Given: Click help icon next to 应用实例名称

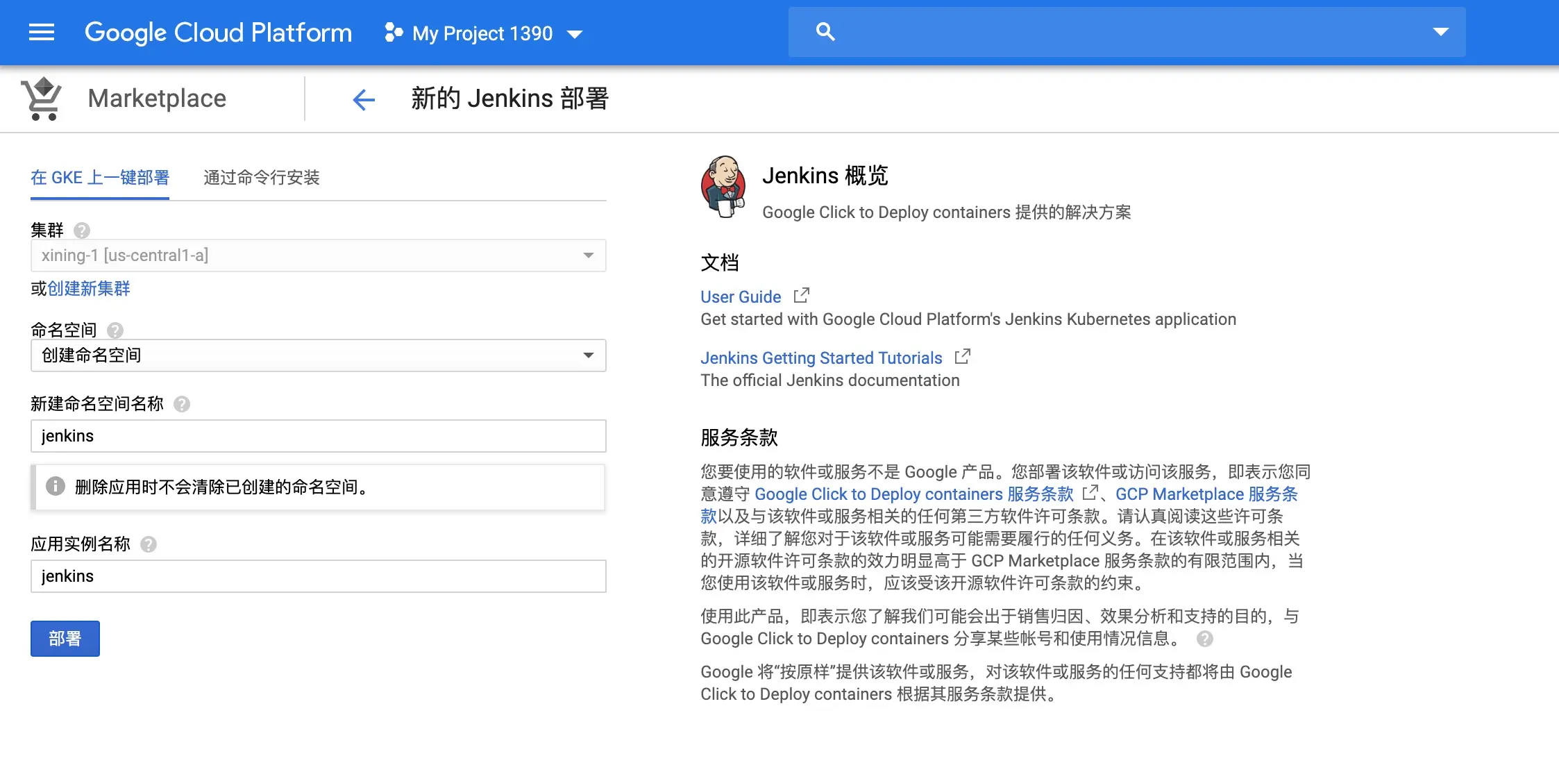Looking at the screenshot, I should (x=149, y=544).
